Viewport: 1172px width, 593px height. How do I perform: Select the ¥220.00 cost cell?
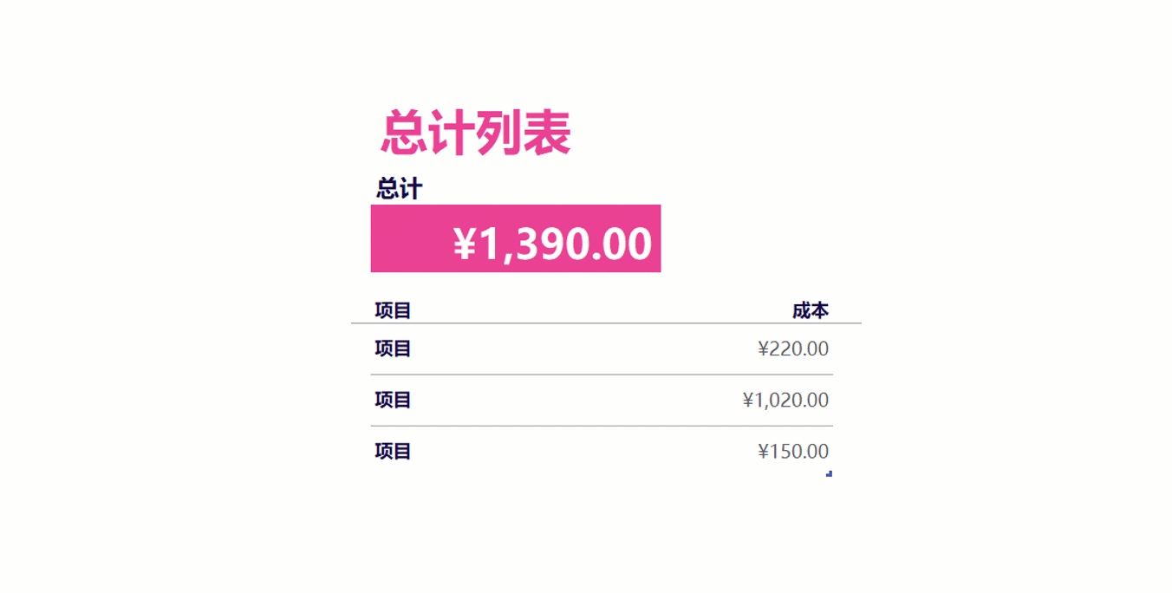pos(792,349)
